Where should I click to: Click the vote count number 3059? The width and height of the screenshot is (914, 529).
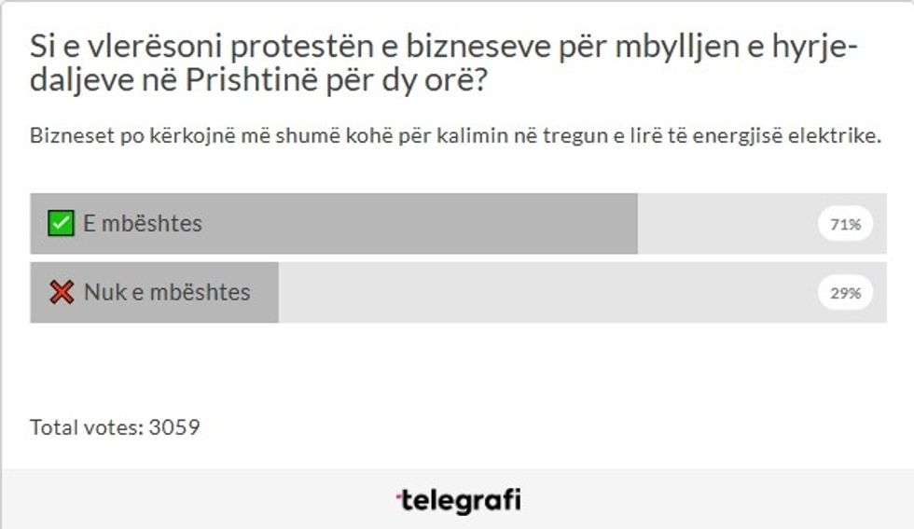174,428
